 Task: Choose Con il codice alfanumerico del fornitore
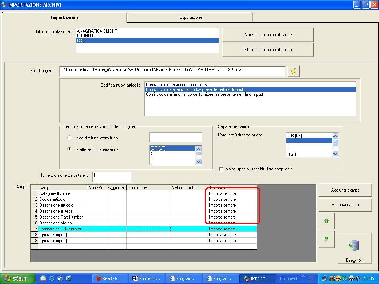pos(251,94)
